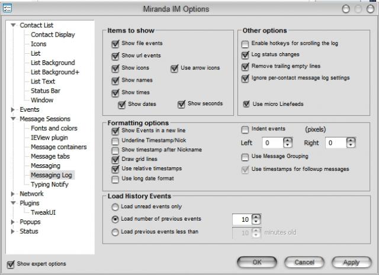This screenshot has width=379, height=275.
Task: Click the Left indent value field
Action: [x=272, y=143]
